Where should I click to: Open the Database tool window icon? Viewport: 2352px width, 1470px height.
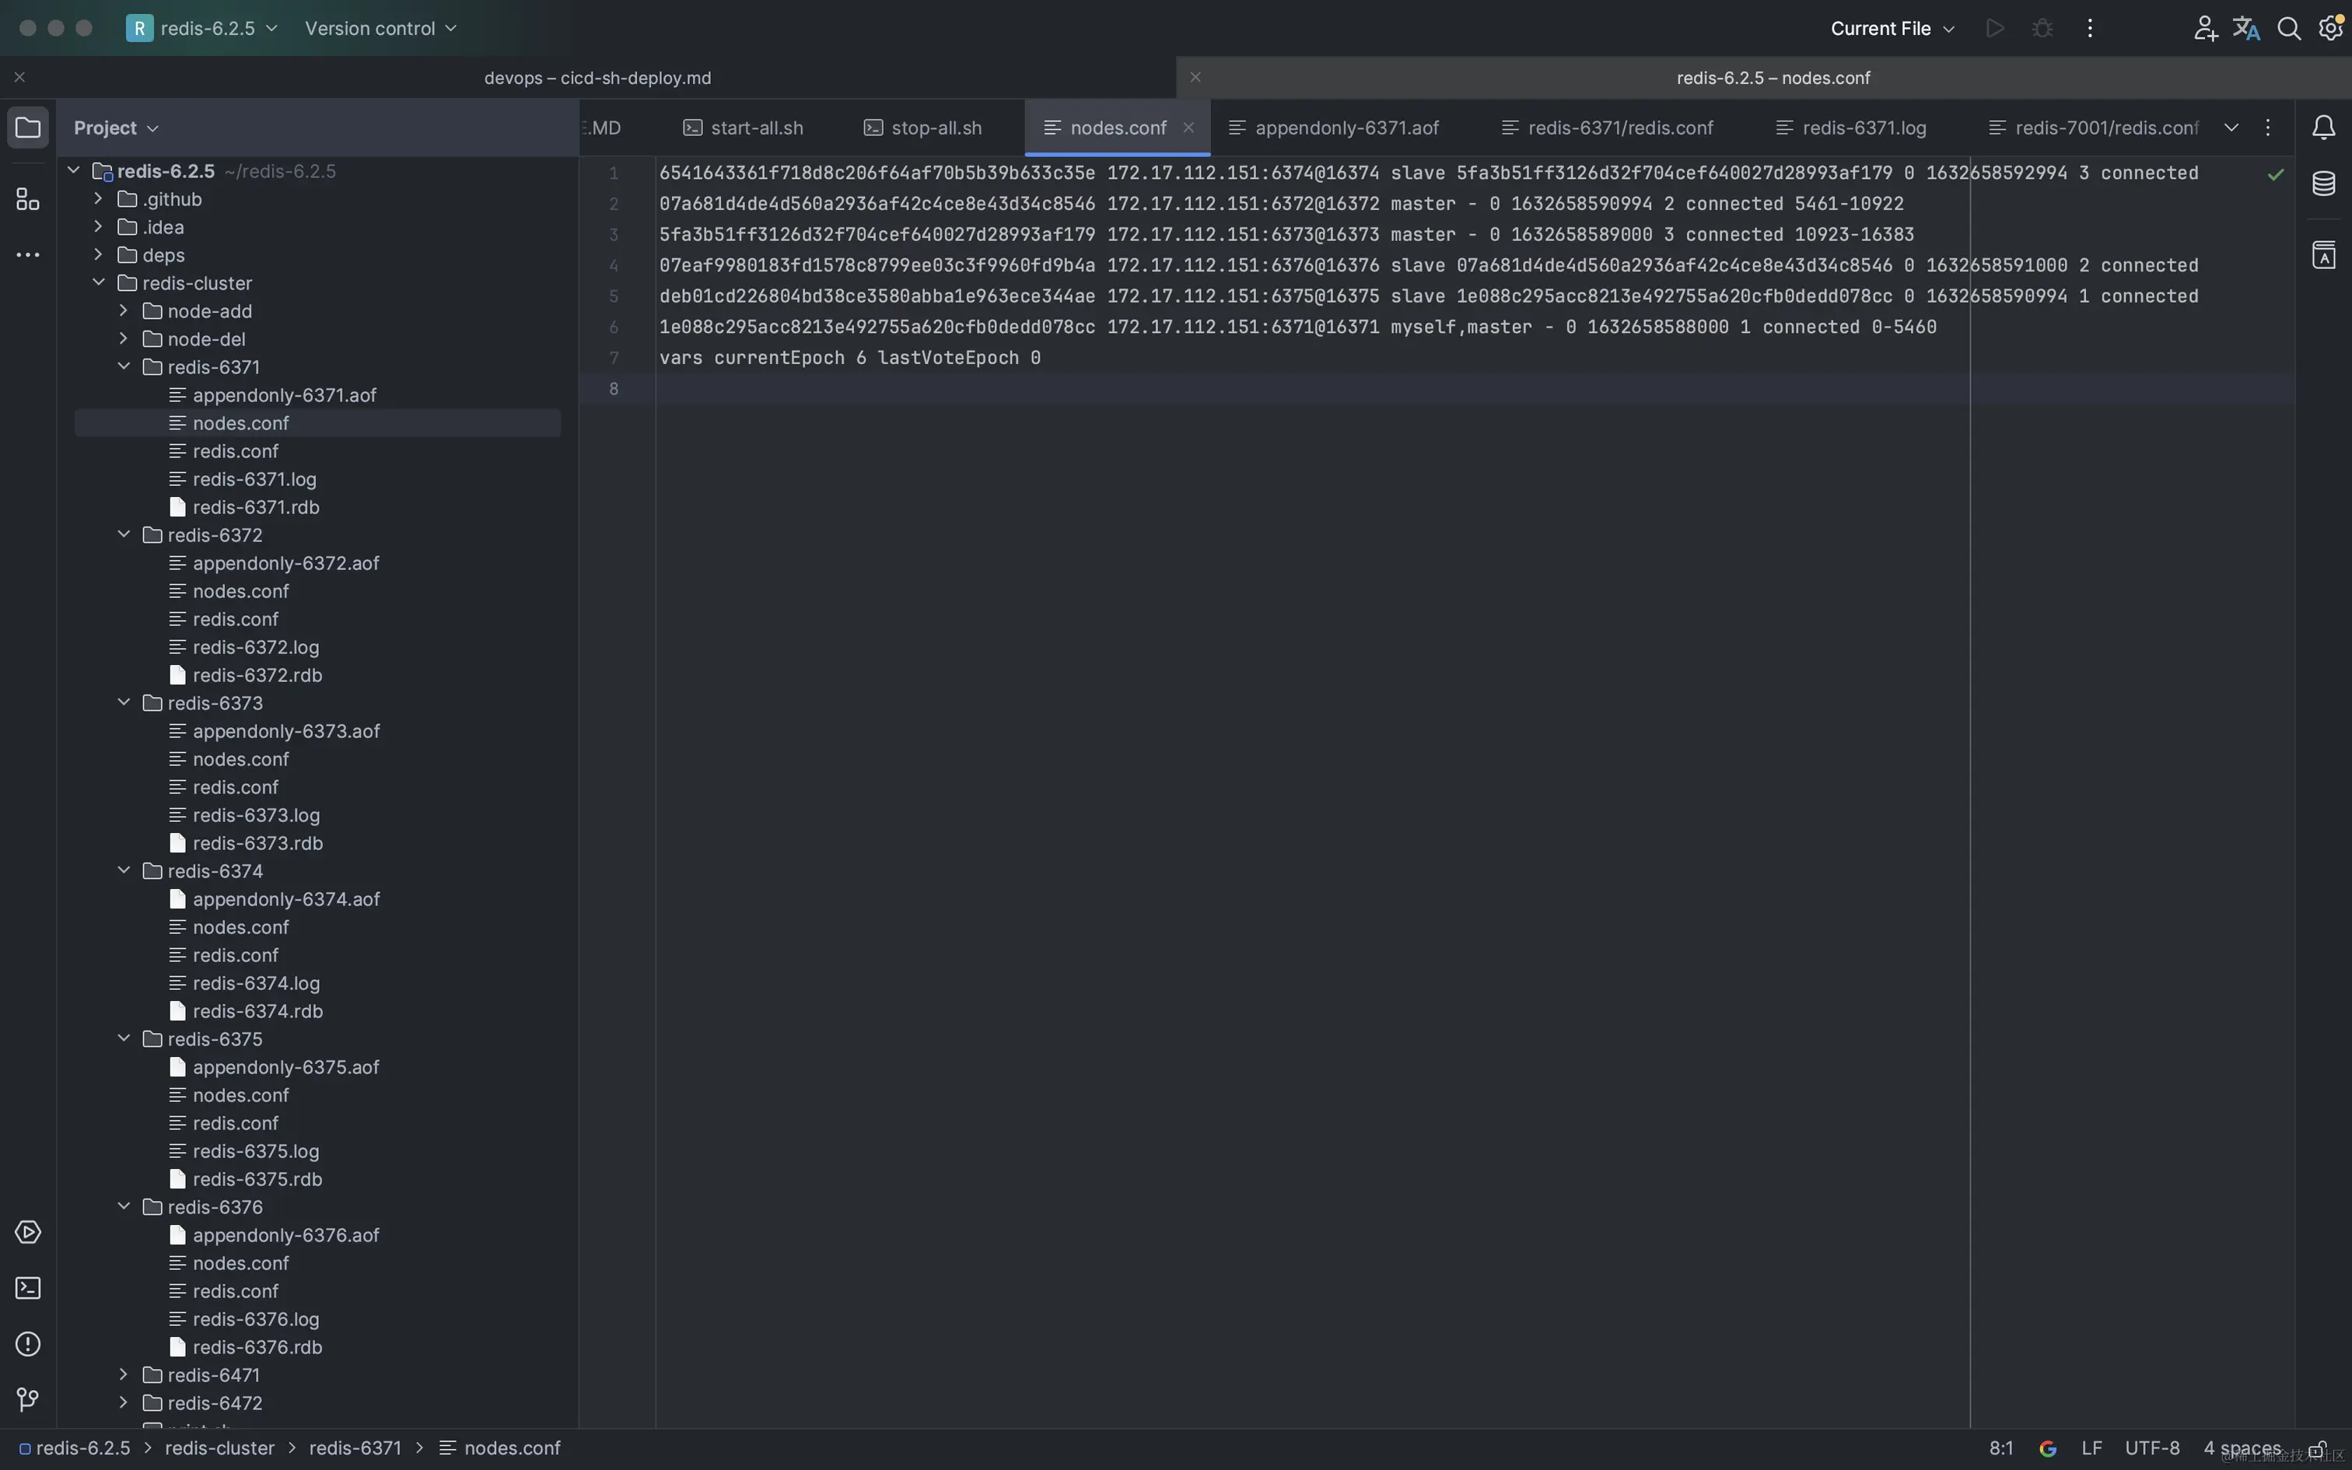[x=2324, y=184]
